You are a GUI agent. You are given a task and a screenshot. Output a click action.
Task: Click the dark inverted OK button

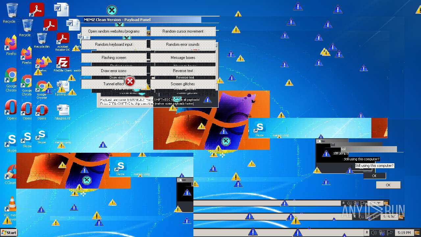[x=374, y=176]
